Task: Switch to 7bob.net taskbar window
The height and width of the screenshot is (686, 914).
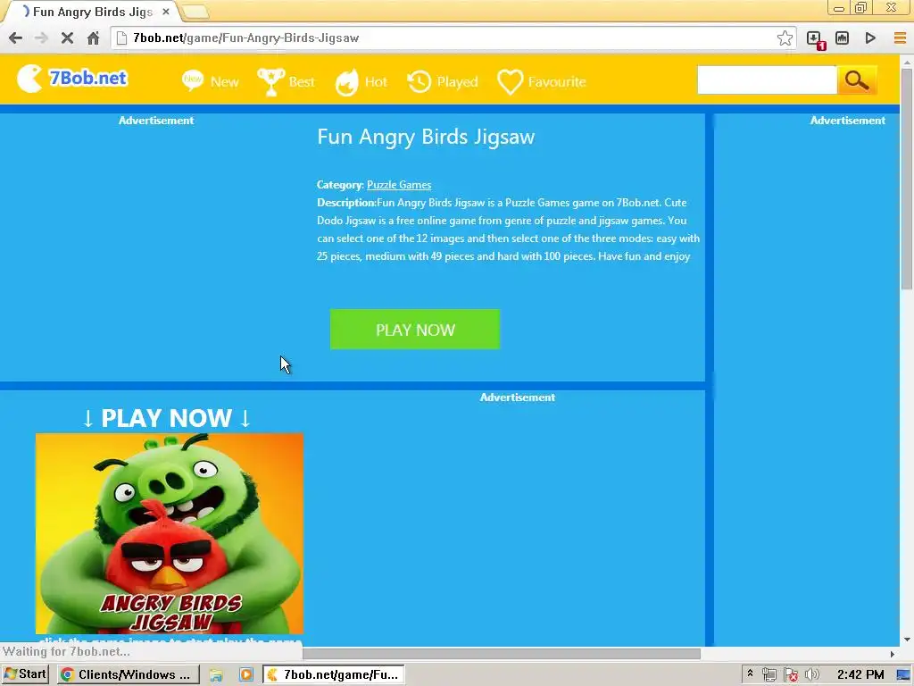Action: 334,675
